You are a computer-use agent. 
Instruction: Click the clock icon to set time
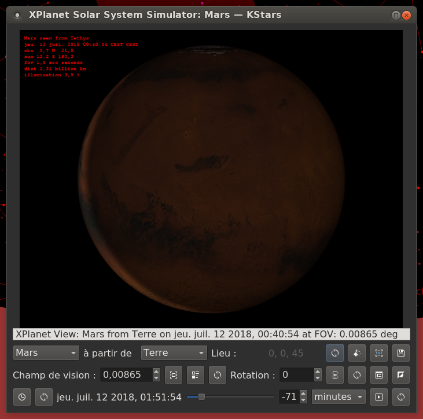pos(22,397)
